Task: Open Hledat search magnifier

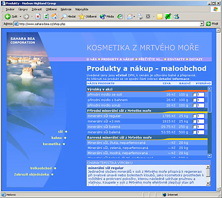Action: click(x=68, y=17)
